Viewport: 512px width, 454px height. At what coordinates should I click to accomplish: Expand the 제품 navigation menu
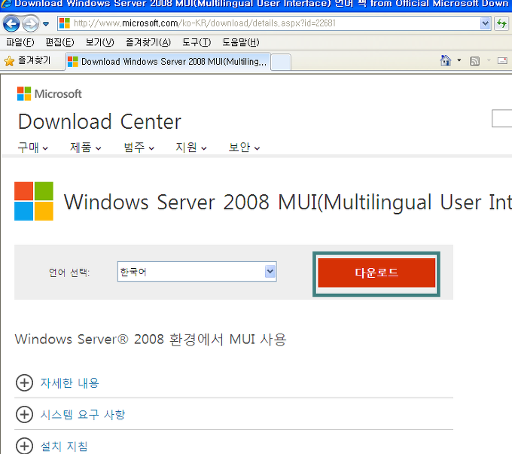point(86,148)
